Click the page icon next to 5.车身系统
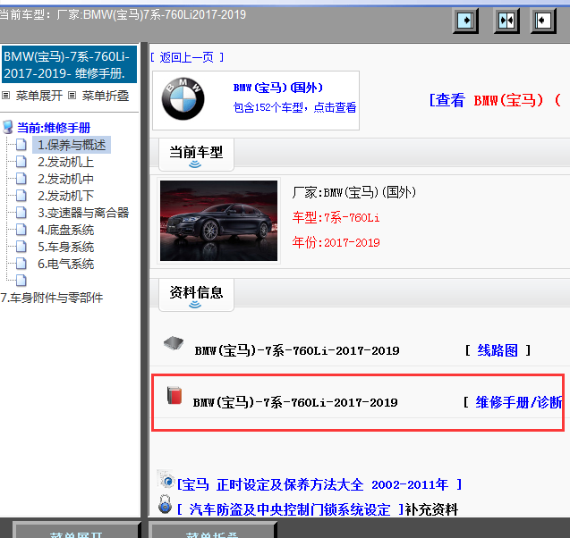This screenshot has width=570, height=538. point(21,247)
